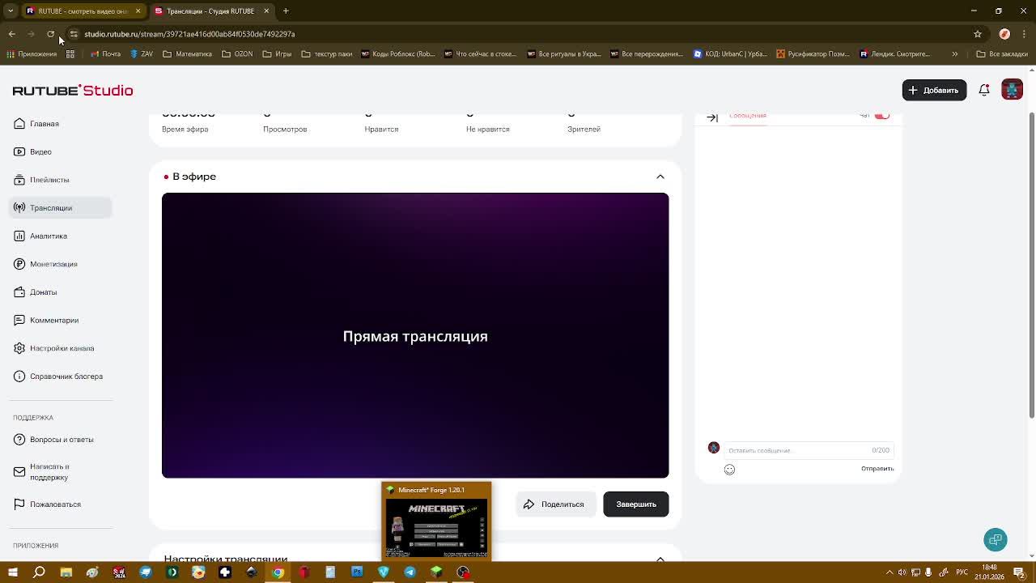
Task: Click the Справочник блогера icon
Action: click(x=19, y=377)
